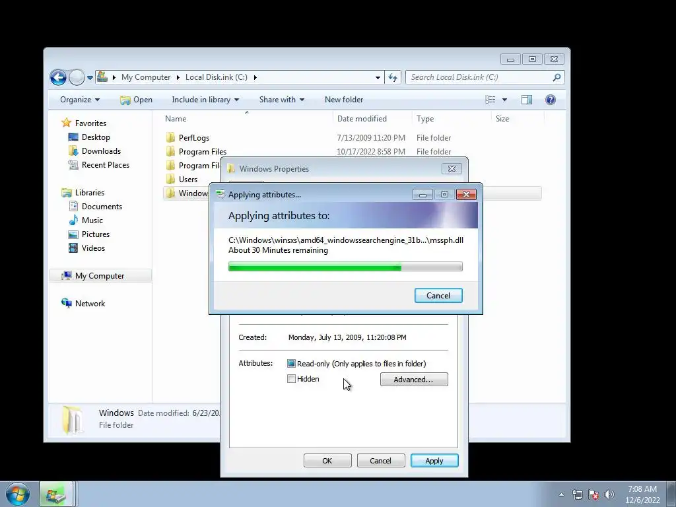Toggle the Hidden attribute checkbox
The width and height of the screenshot is (676, 507).
point(291,379)
